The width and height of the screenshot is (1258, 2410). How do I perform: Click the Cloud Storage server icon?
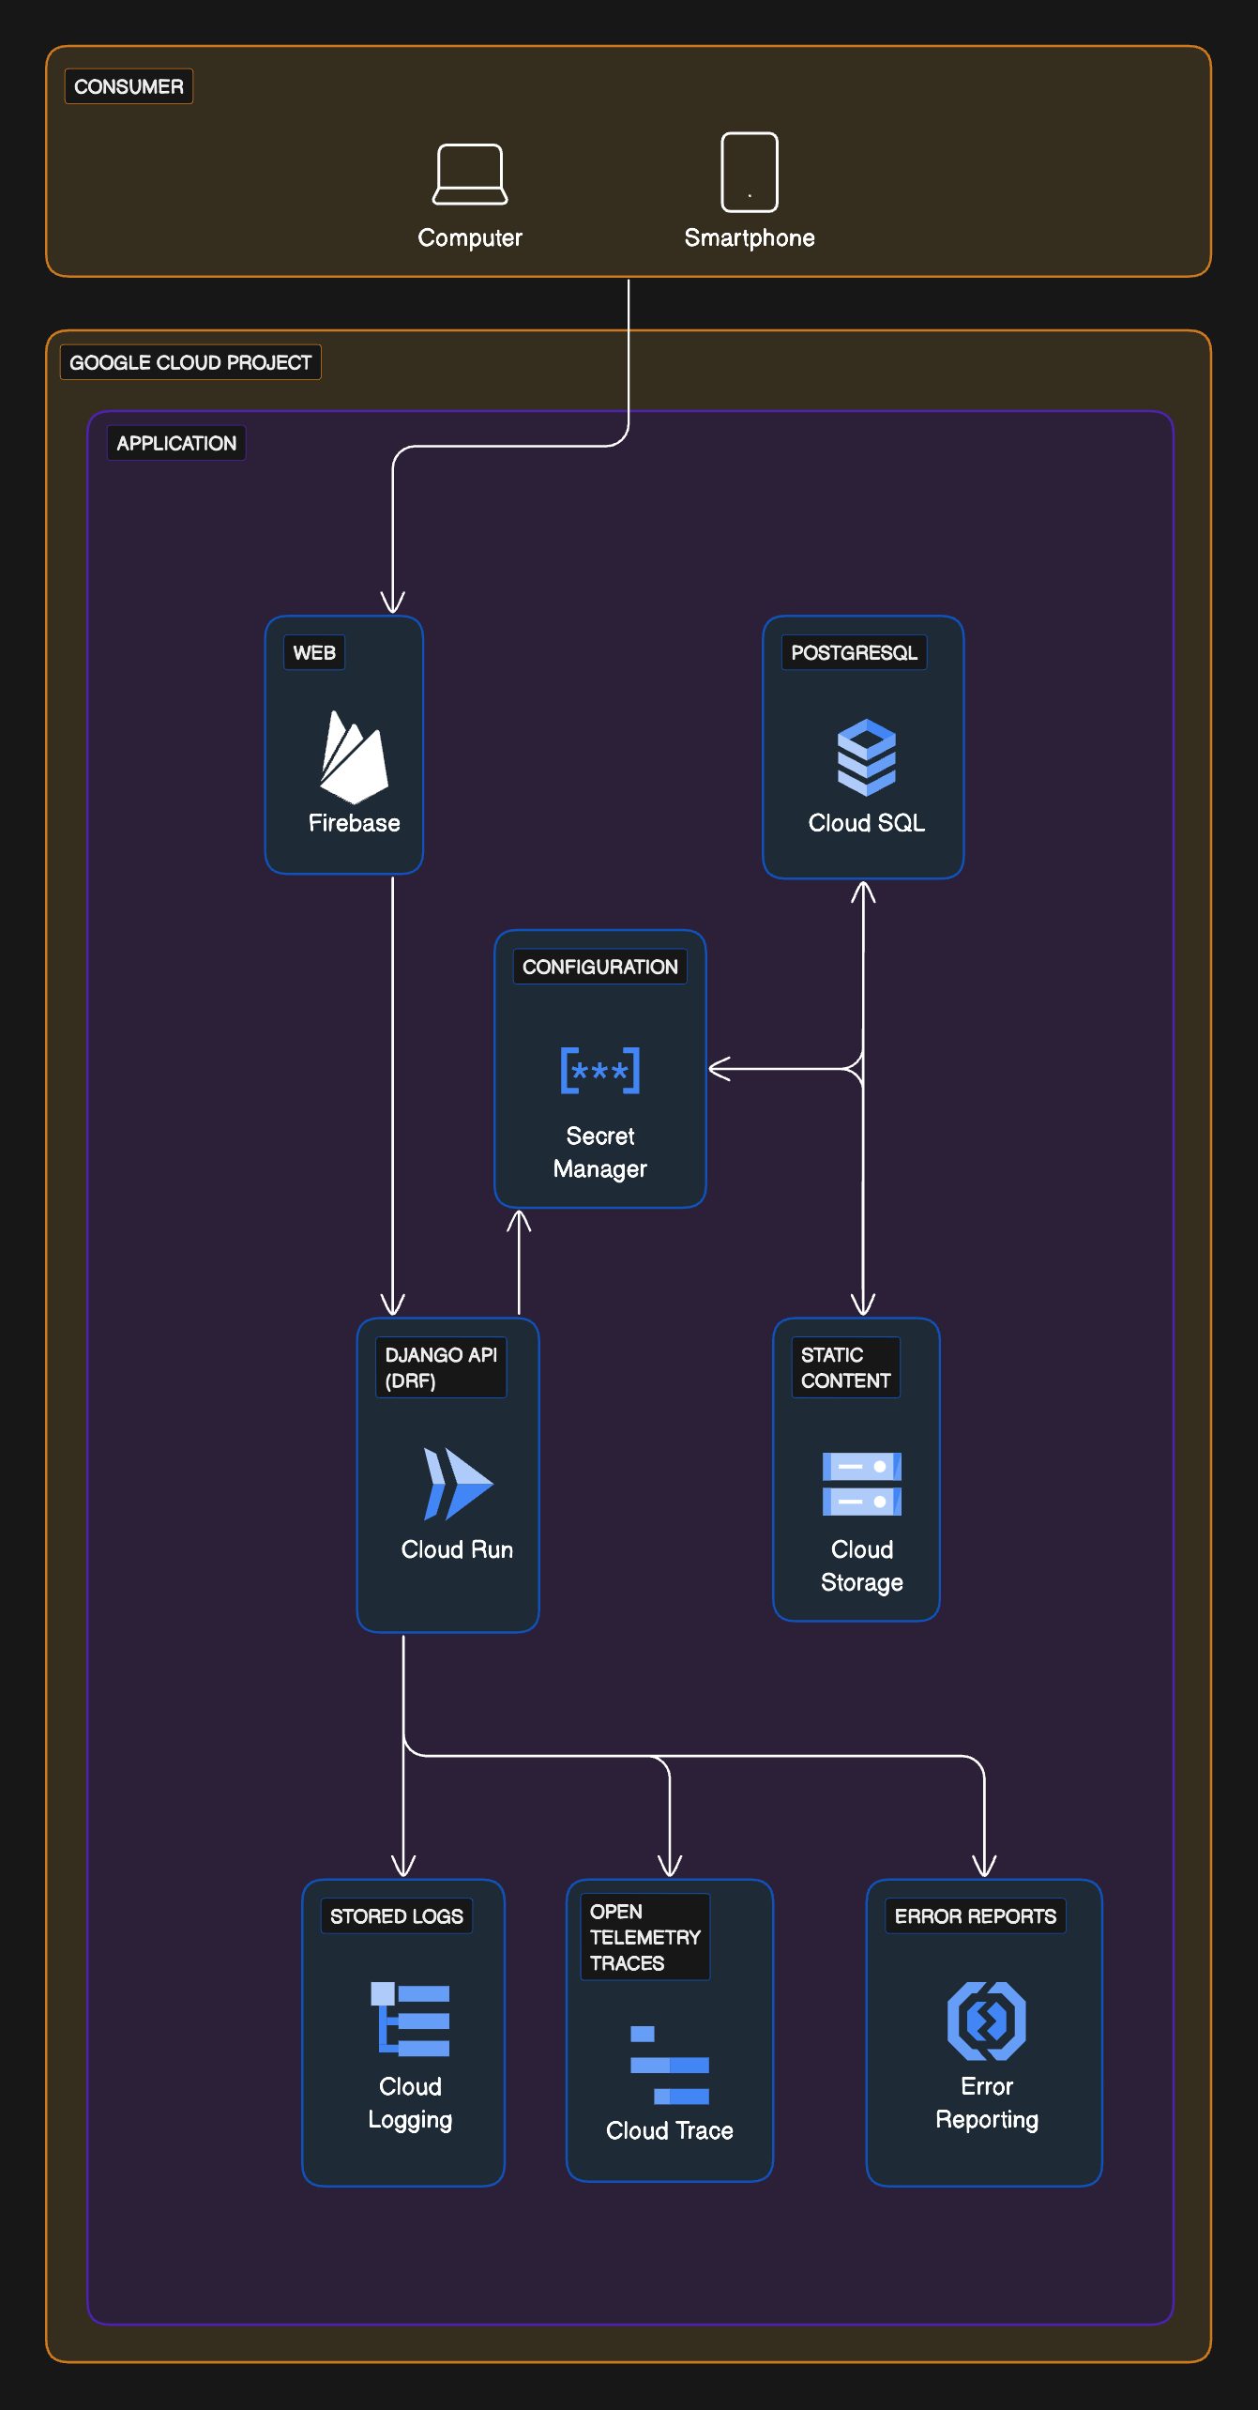pos(862,1484)
